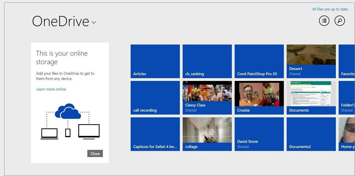
Task: Open the David Stone shared folder
Action: 259,134
